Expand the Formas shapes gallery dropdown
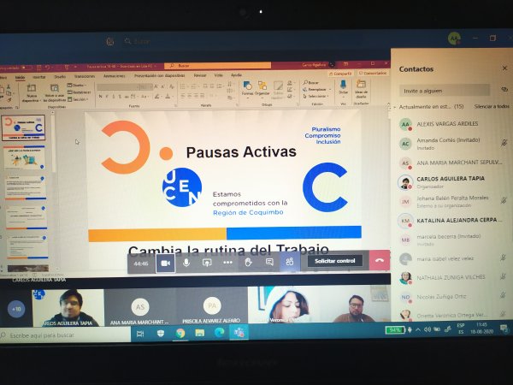The width and height of the screenshot is (513, 385). [247, 89]
